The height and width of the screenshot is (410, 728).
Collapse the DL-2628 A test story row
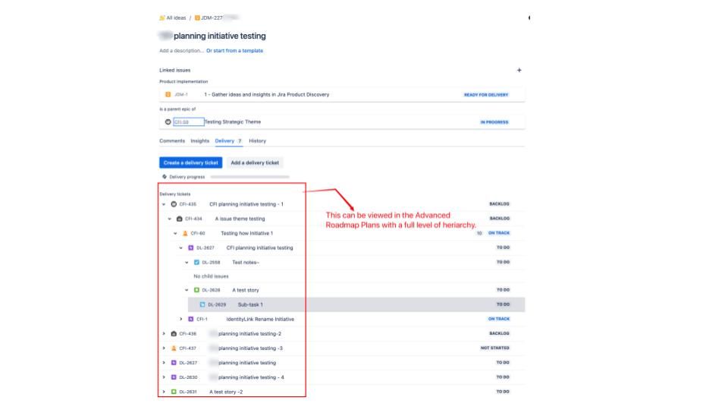(x=187, y=290)
